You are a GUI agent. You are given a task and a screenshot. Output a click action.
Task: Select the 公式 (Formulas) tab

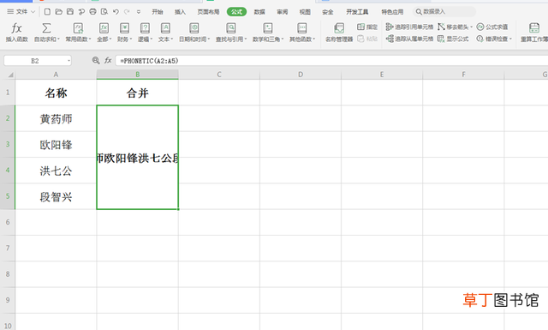point(236,12)
